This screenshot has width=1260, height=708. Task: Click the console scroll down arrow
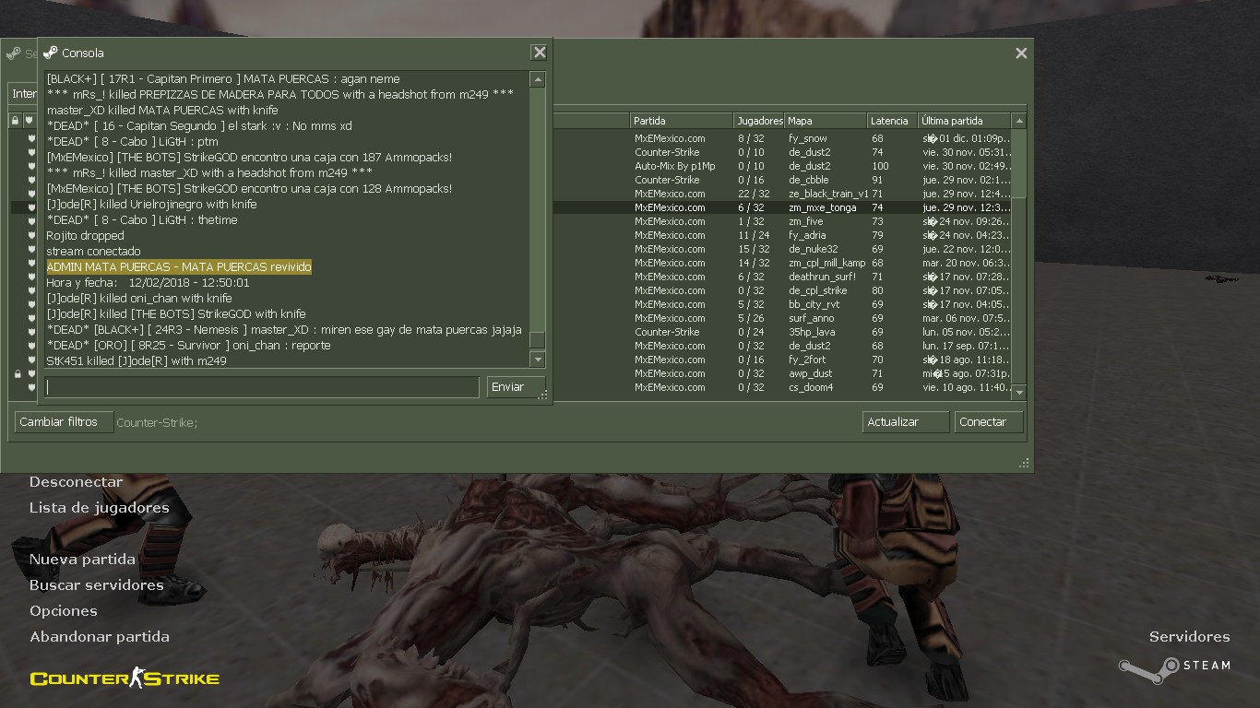(538, 359)
